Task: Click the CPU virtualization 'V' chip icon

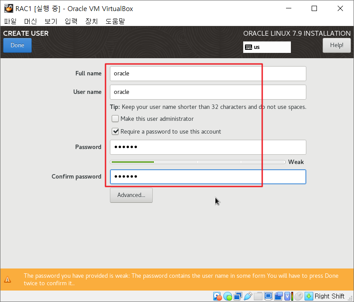Action: (x=288, y=296)
